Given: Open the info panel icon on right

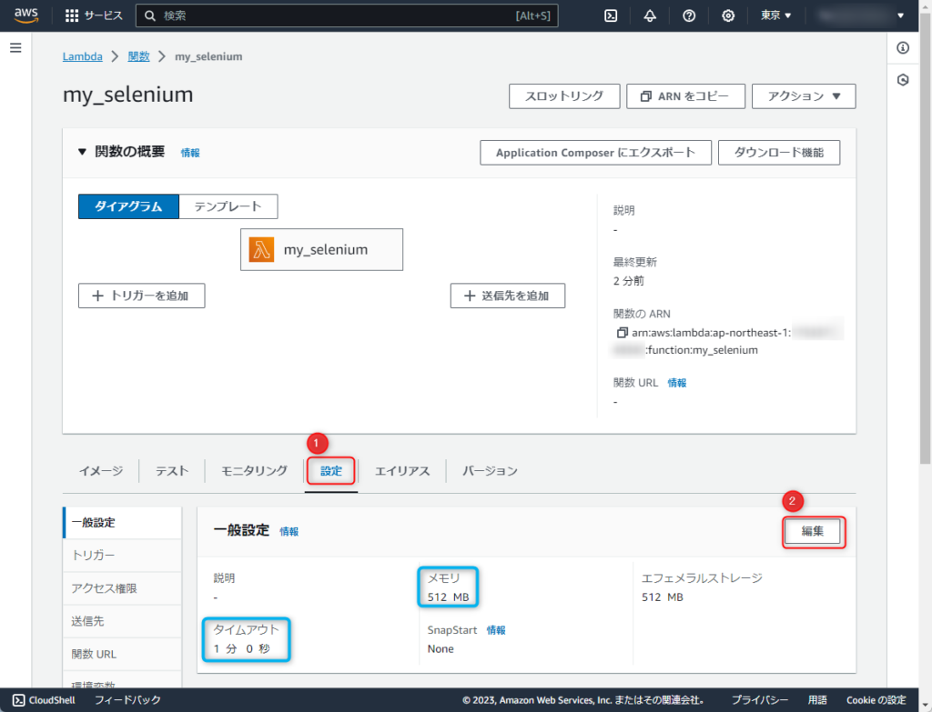Looking at the screenshot, I should 903,47.
